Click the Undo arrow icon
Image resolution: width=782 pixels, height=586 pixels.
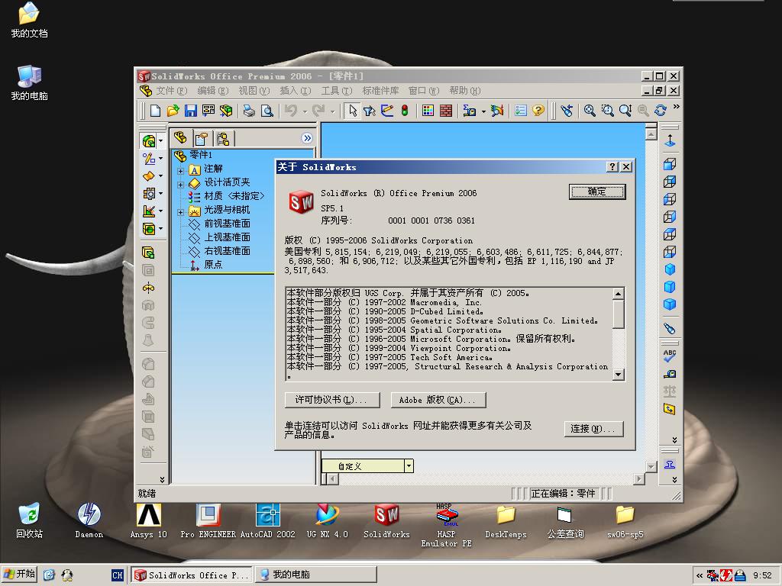coord(291,111)
